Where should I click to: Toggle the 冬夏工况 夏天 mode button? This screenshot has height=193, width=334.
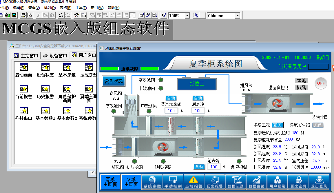tap(277, 125)
